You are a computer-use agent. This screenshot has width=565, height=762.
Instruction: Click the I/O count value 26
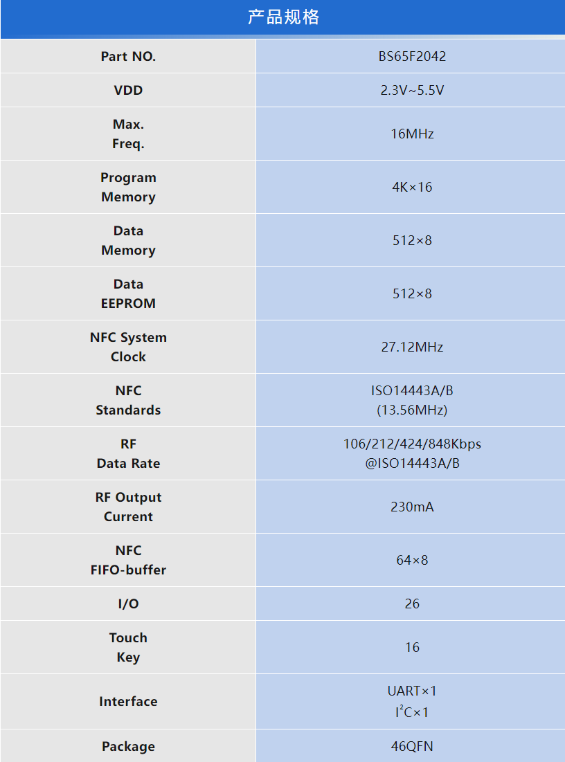click(x=412, y=604)
